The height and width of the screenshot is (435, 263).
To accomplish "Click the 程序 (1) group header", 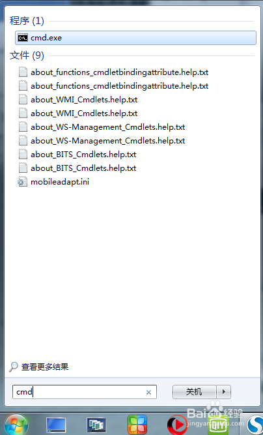I will click(27, 21).
